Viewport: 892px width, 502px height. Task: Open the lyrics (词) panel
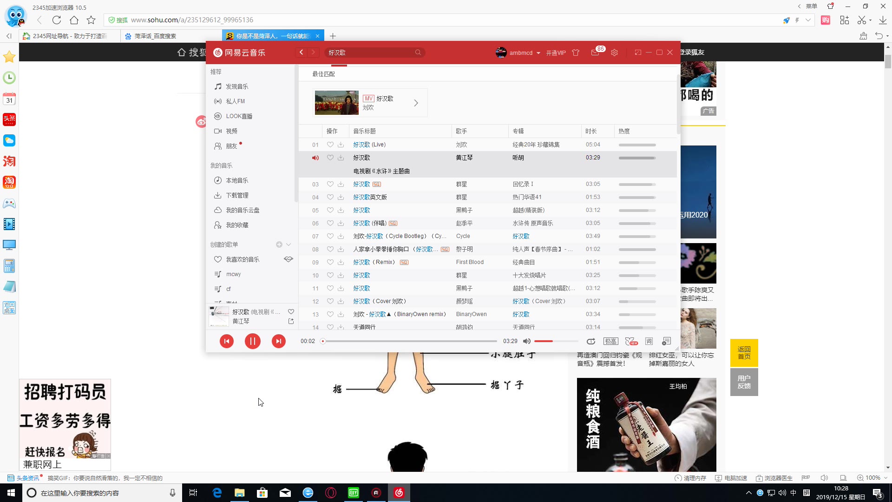[649, 341]
